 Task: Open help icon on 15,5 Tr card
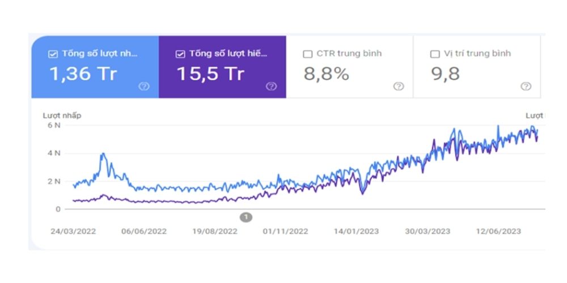[x=271, y=86]
